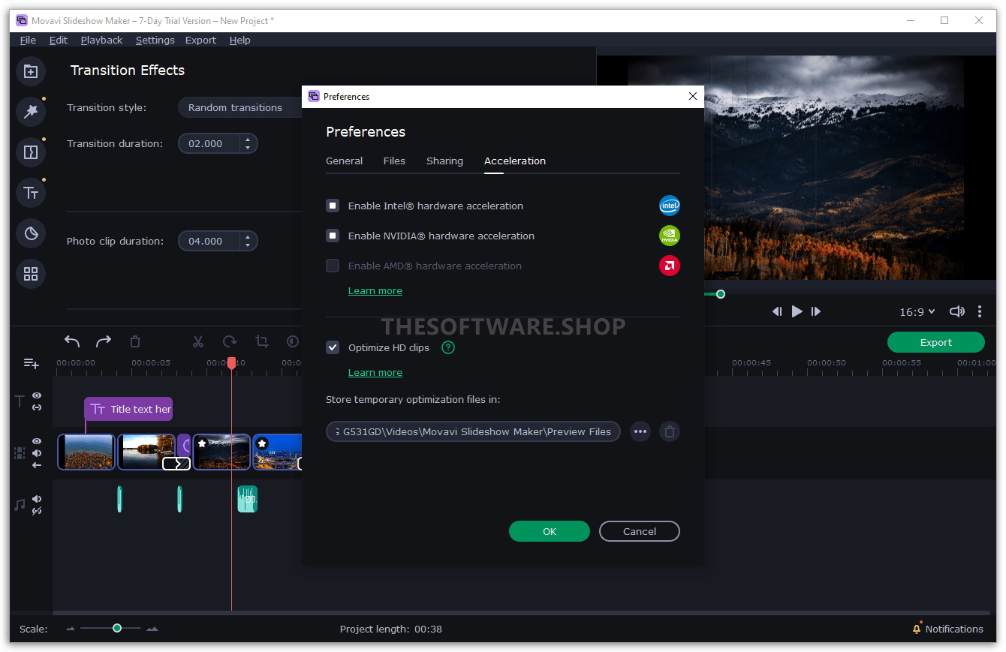Enable Intel hardware acceleration checkbox
The width and height of the screenshot is (1006, 652).
coord(333,206)
